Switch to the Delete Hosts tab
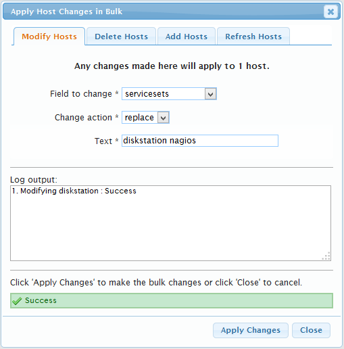Image resolution: width=344 pixels, height=349 pixels. click(121, 37)
